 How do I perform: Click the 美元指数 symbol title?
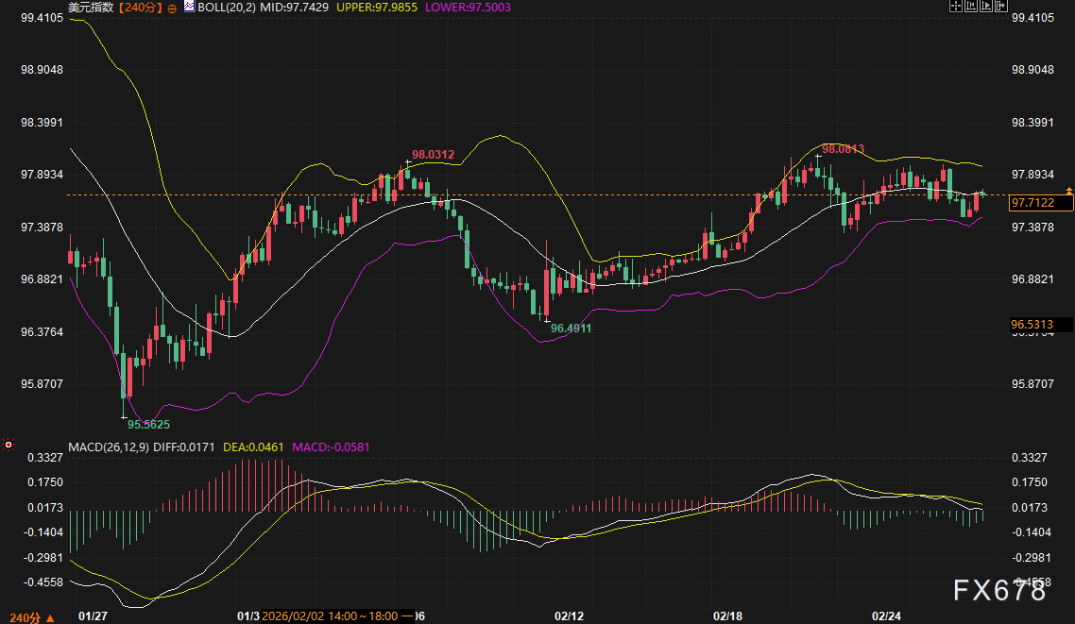90,7
